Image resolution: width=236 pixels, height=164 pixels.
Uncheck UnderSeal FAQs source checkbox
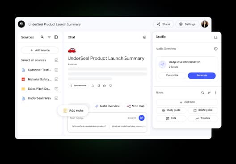click(x=56, y=98)
